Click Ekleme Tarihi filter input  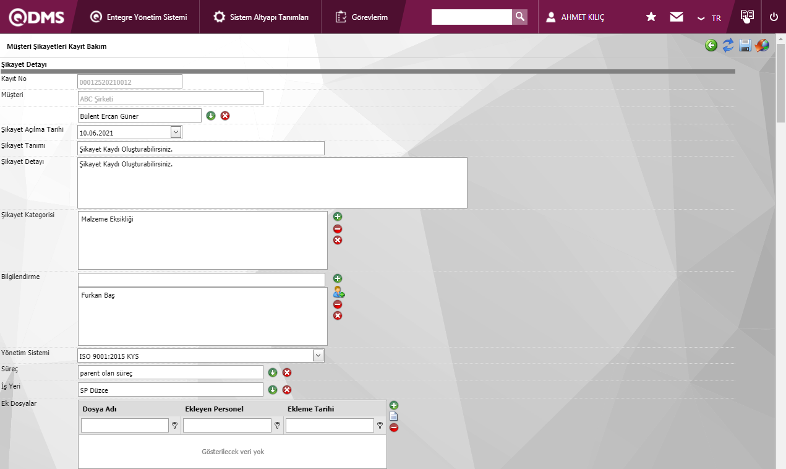click(x=330, y=425)
